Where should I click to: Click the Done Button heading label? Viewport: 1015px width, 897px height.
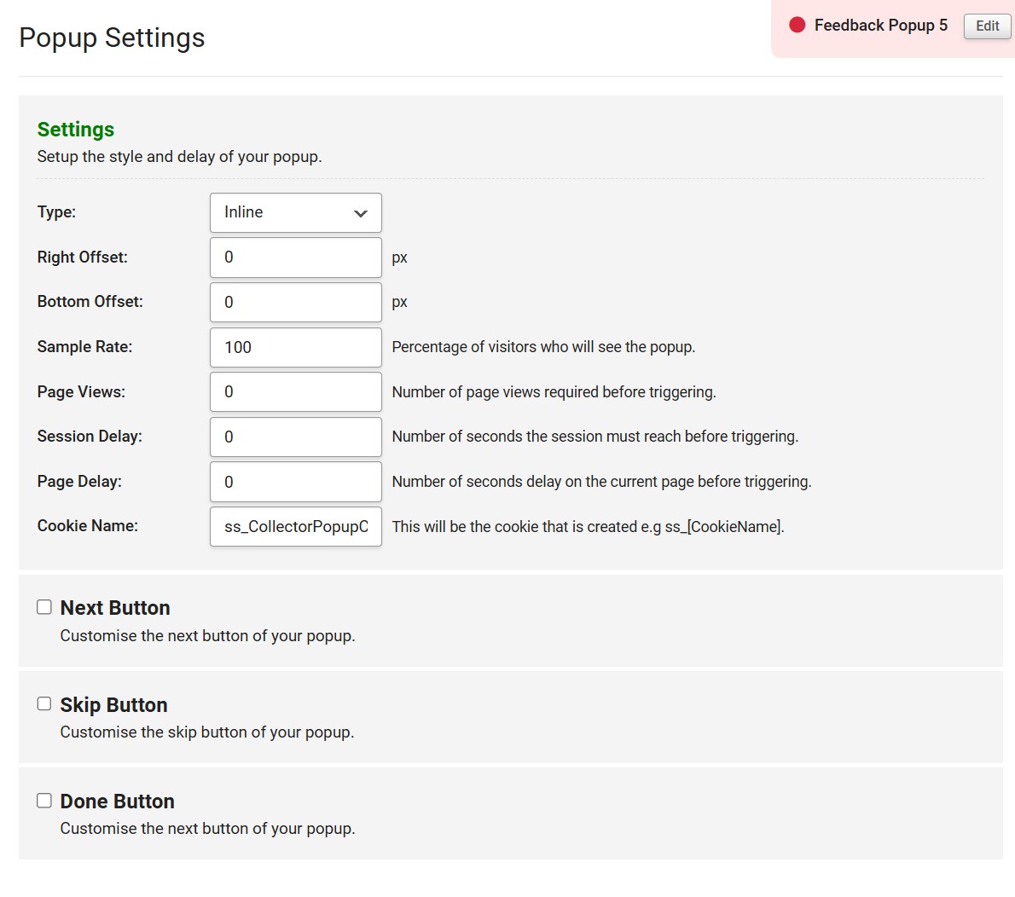click(117, 802)
